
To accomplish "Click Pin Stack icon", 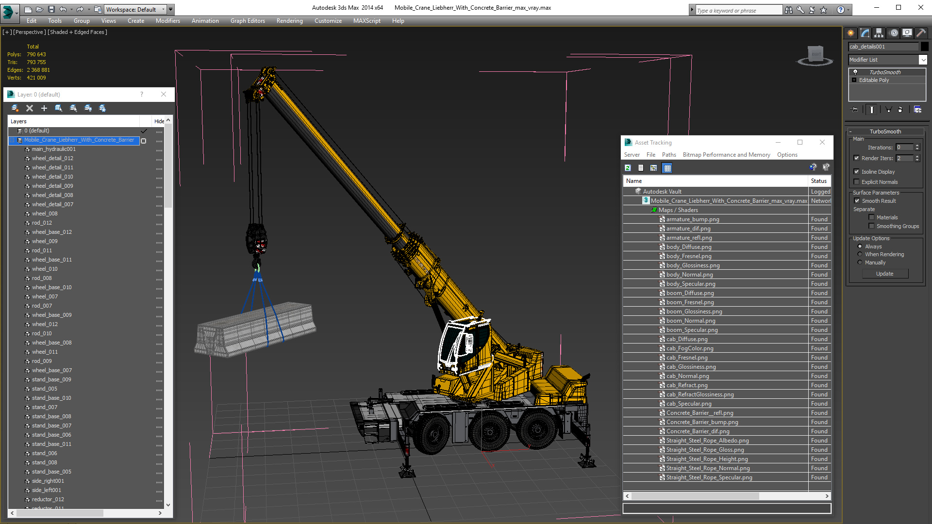I will (x=855, y=110).
